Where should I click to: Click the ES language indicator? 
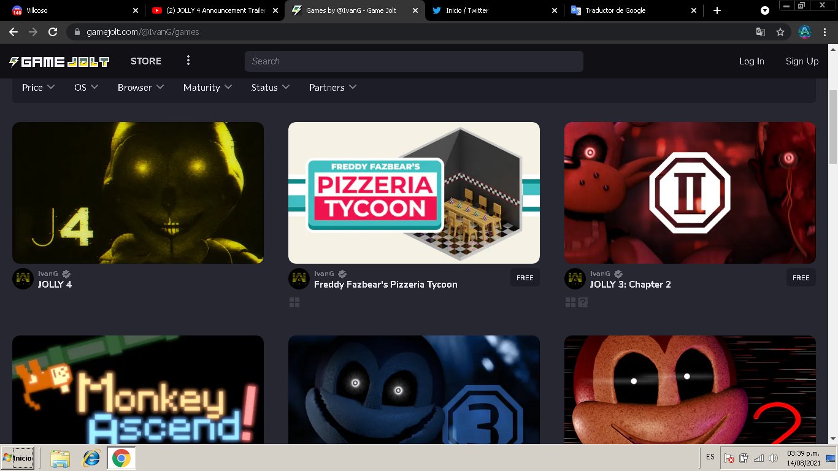coord(710,457)
